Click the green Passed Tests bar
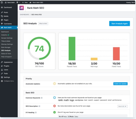This screenshot has height=119, width=136. point(72,48)
